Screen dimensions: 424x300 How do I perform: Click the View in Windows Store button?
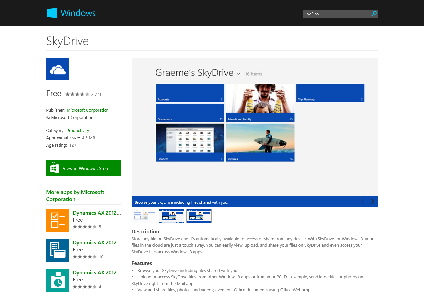pos(84,168)
